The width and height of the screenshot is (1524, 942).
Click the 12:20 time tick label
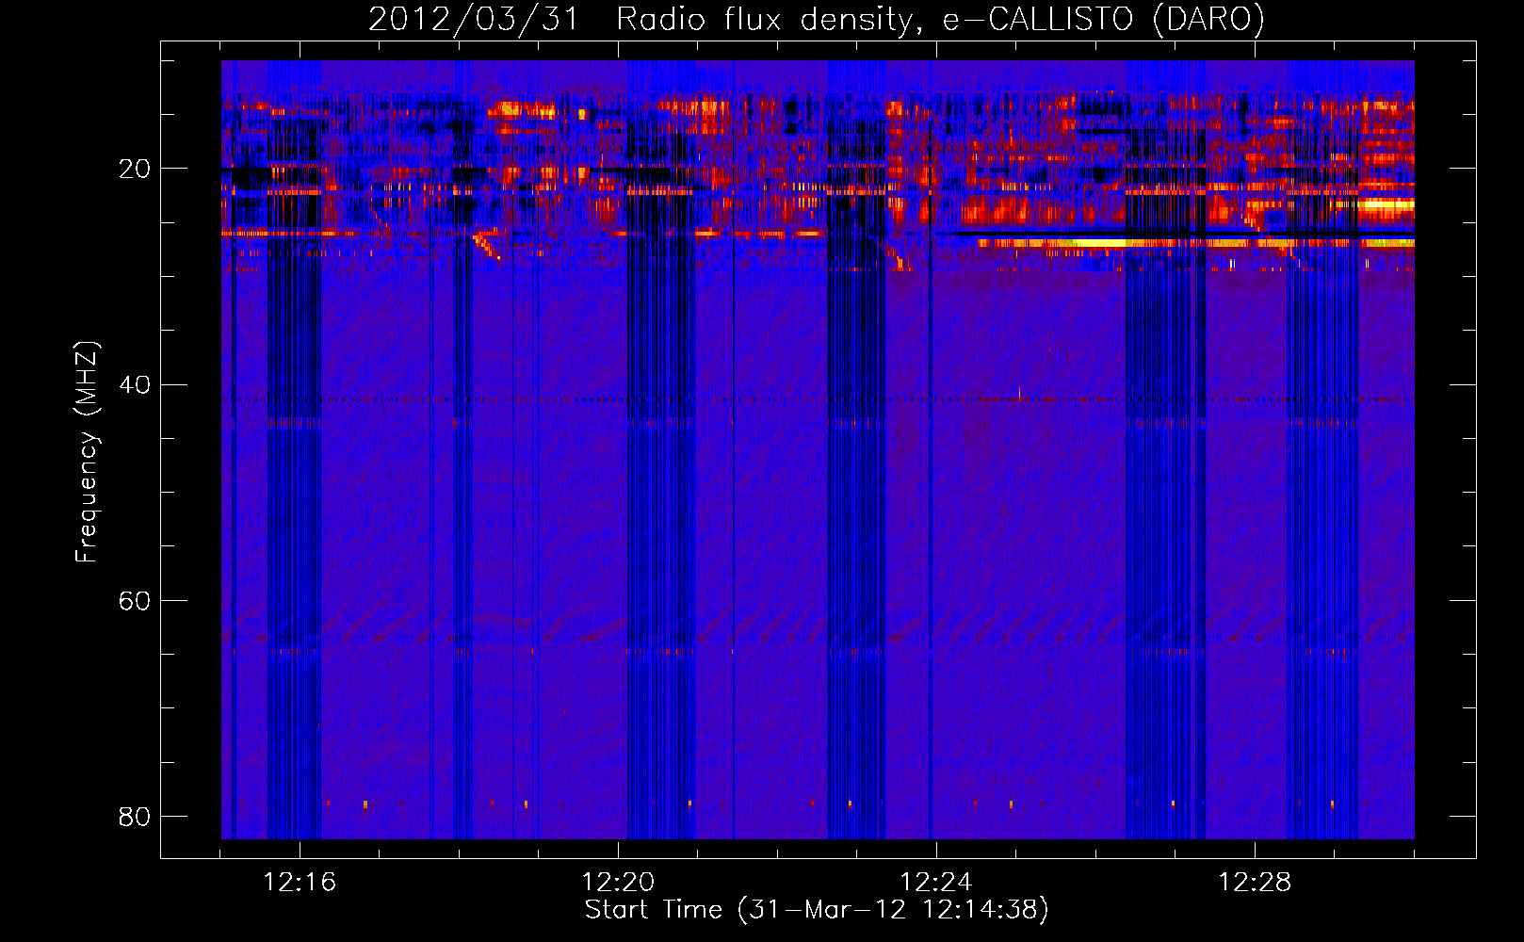pos(618,883)
